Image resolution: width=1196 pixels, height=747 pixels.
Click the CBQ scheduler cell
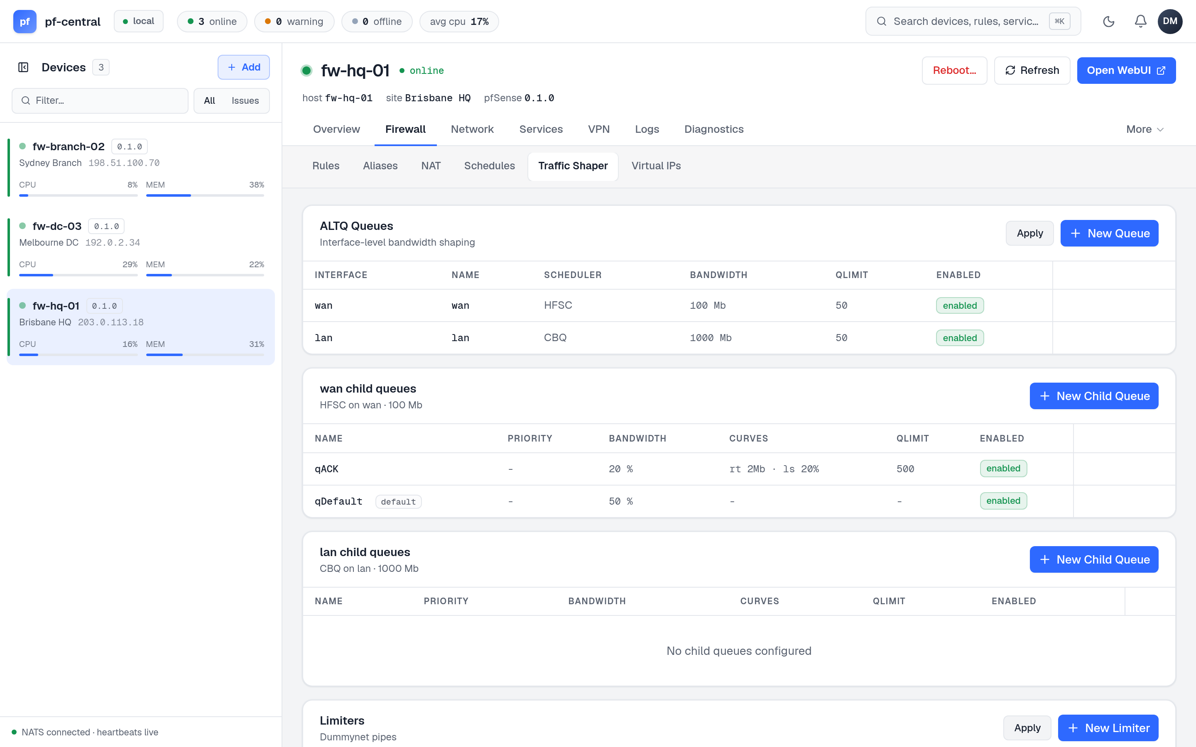point(555,338)
